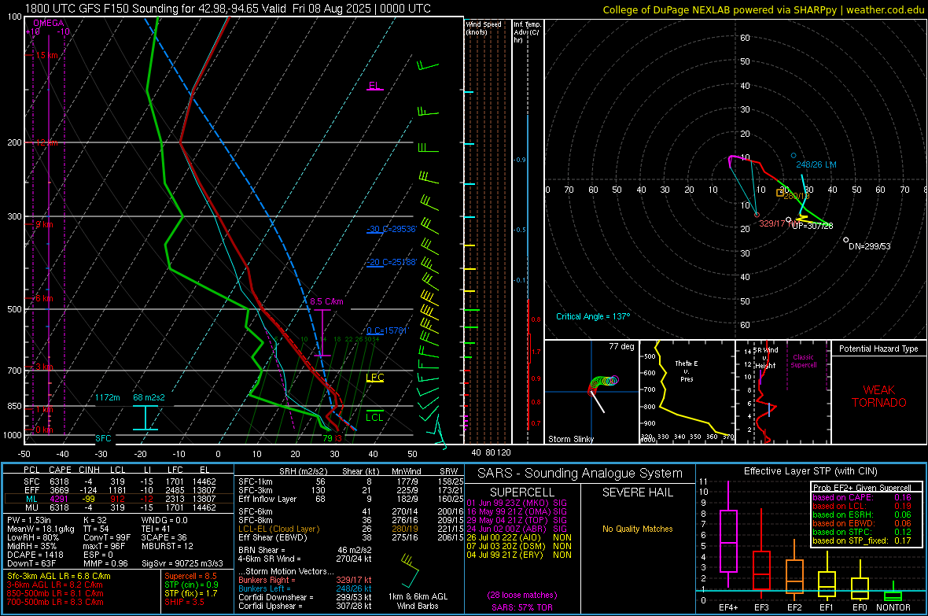Click the 68 m2s2 inflow layer value

149,397
